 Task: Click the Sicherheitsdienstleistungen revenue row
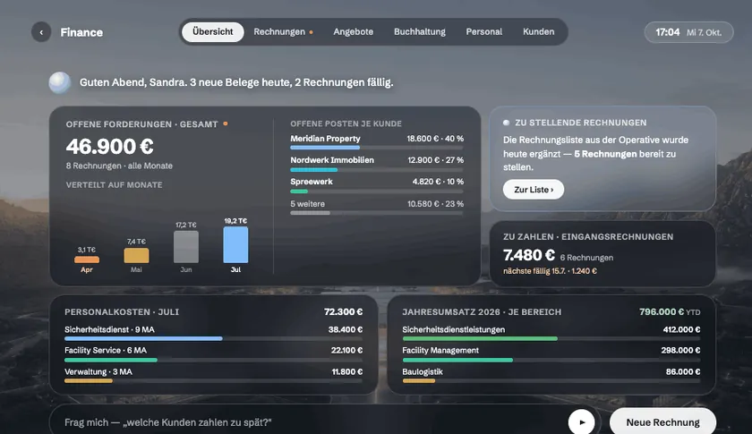point(551,333)
